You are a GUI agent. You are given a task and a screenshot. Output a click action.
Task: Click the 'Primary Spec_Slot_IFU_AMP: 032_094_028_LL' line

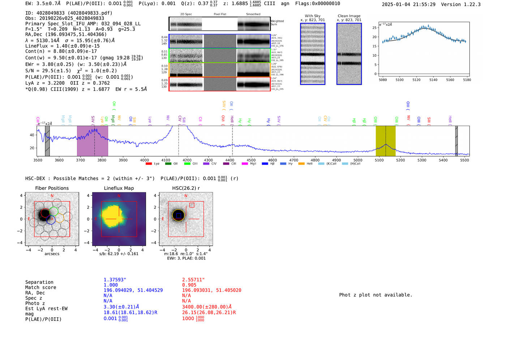(x=83, y=23)
